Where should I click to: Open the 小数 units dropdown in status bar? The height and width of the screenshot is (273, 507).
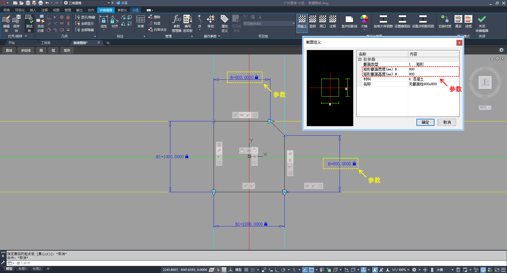point(445,270)
